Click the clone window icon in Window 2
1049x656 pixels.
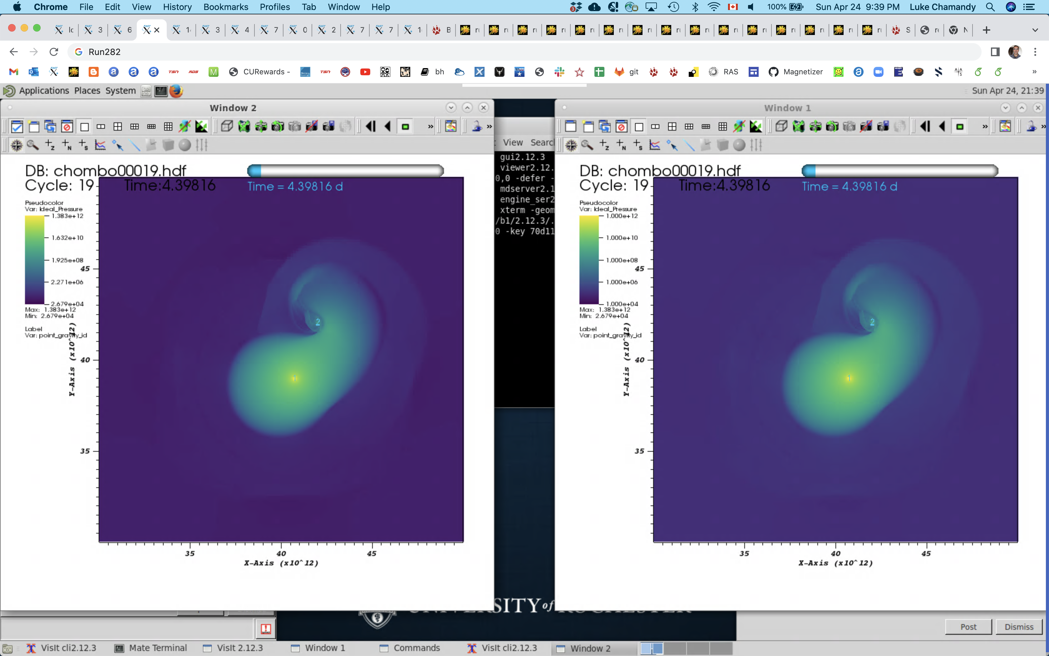coord(50,127)
